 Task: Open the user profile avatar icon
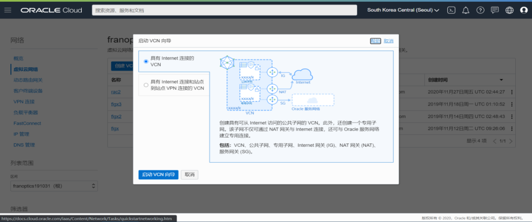[524, 10]
